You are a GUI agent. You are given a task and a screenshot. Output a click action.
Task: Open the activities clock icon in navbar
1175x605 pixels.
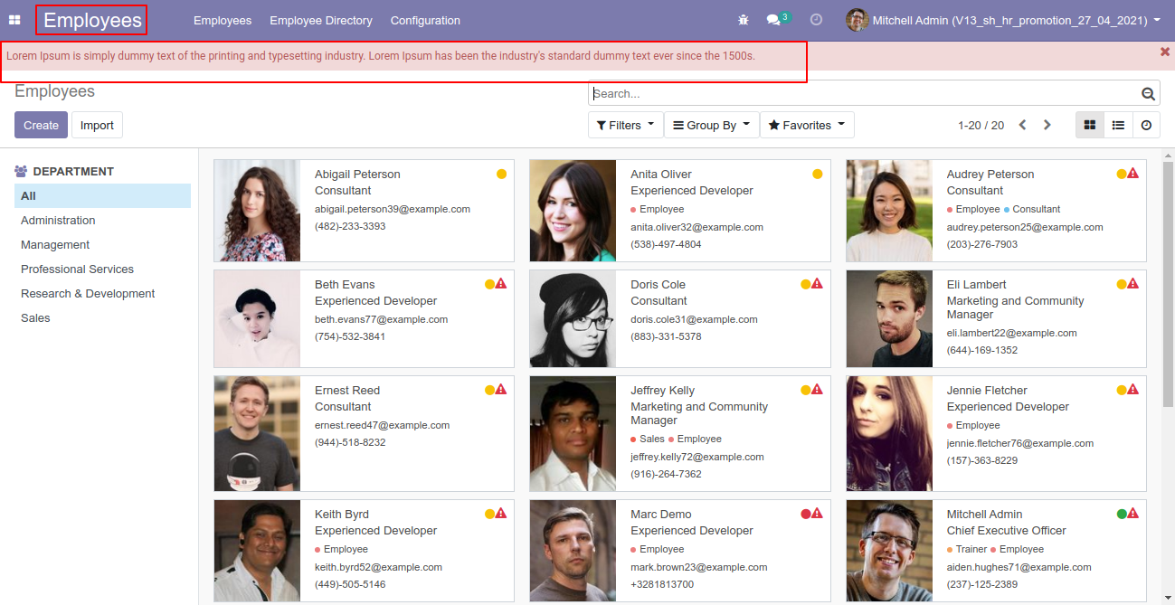pyautogui.click(x=816, y=20)
